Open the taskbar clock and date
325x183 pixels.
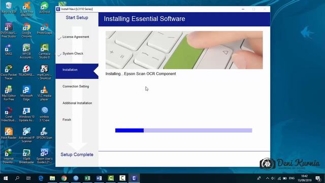305,178
